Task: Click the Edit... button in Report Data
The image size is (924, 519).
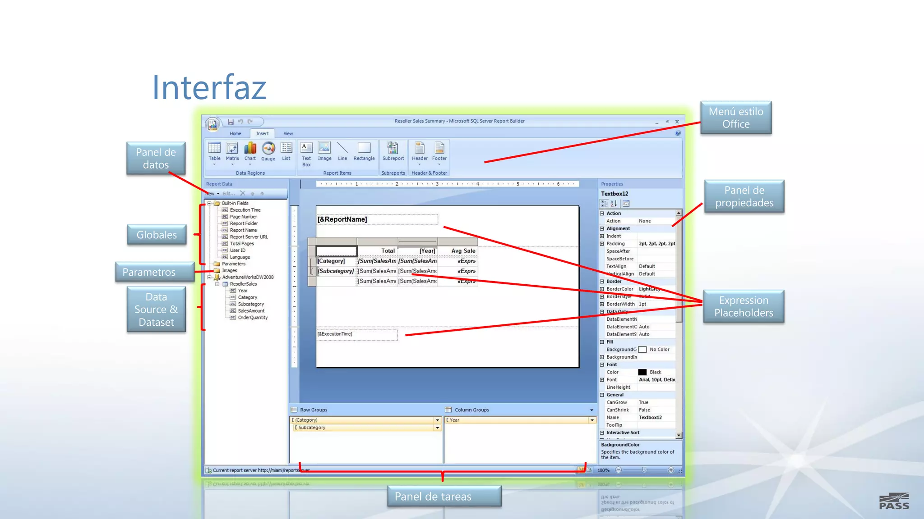Action: pos(229,194)
